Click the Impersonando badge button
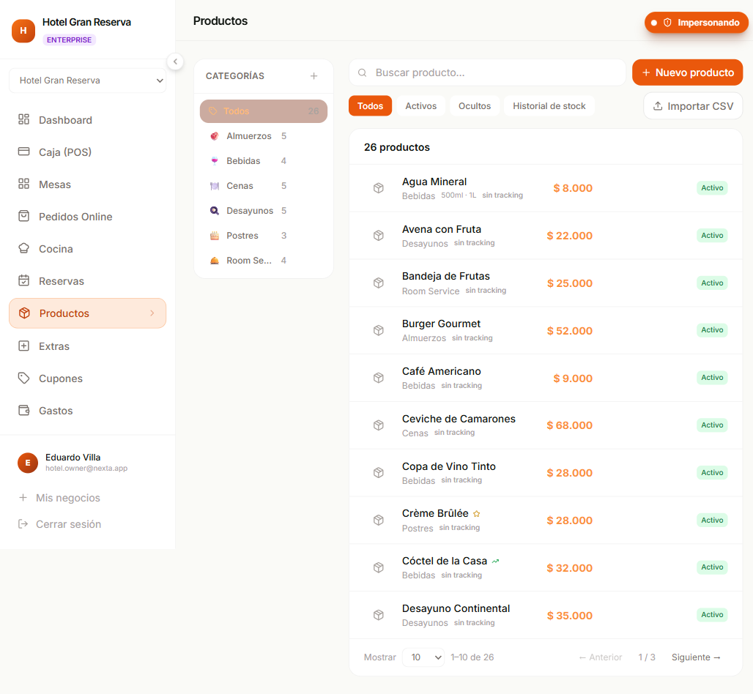This screenshot has width=753, height=694. [x=696, y=23]
